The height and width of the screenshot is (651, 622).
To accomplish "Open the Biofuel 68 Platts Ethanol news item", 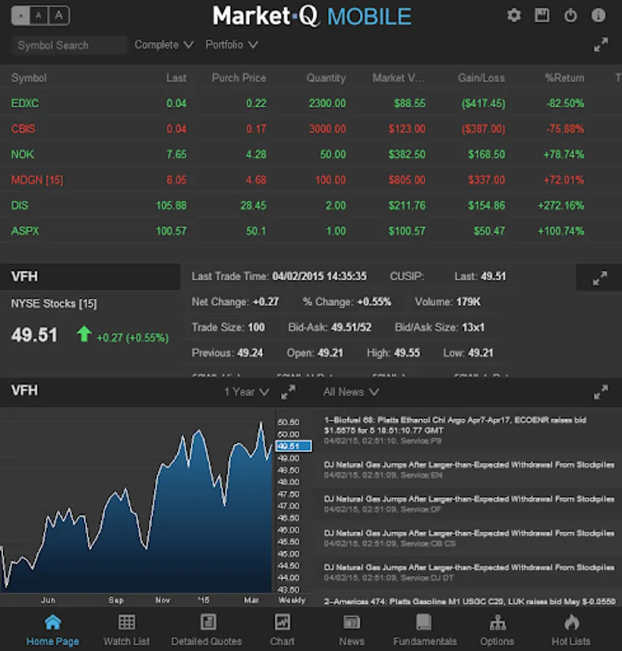I will (467, 430).
